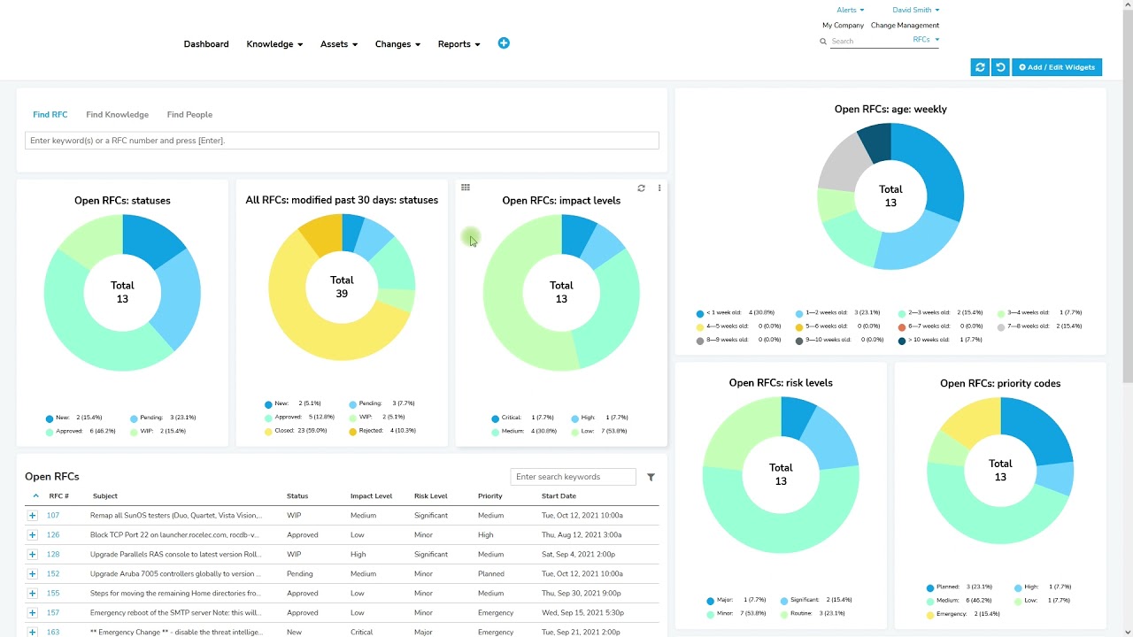Sort by Status column header
The width and height of the screenshot is (1133, 637).
[297, 496]
